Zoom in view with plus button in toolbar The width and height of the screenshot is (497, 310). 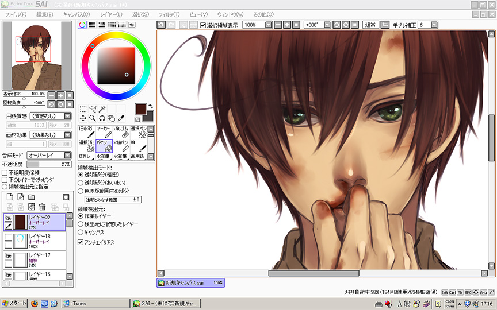tap(287, 25)
